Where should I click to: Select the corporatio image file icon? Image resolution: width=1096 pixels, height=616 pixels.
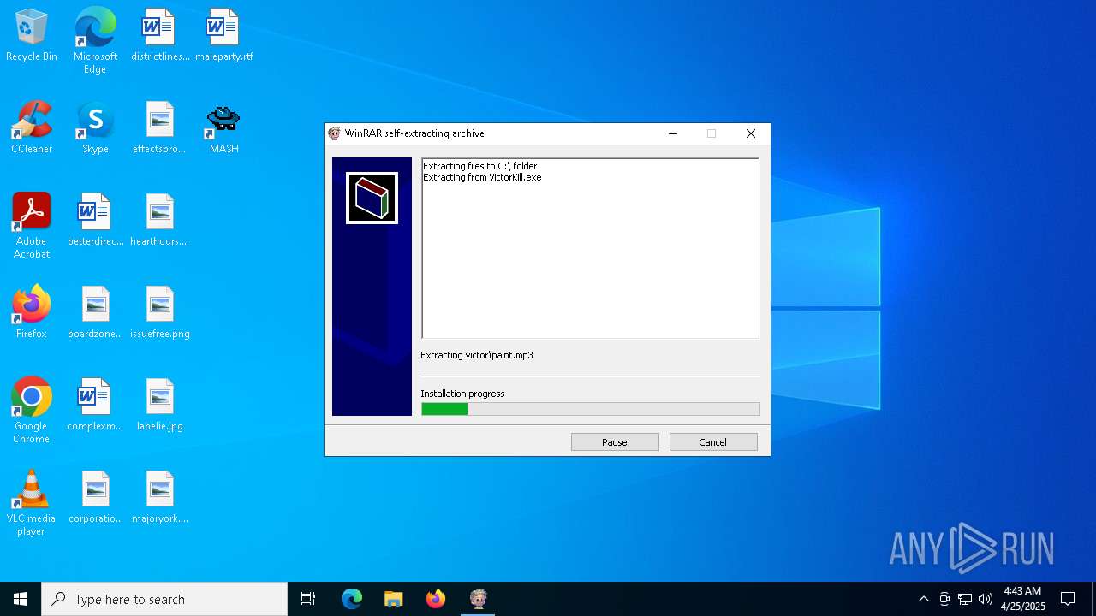[x=95, y=498]
